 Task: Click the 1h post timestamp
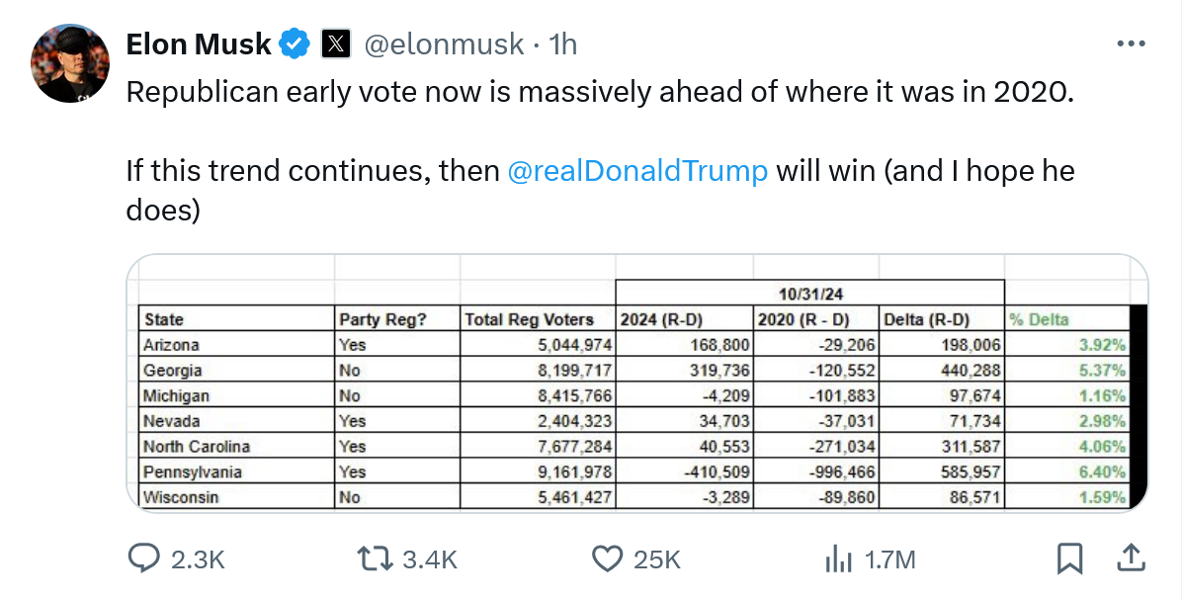(563, 44)
